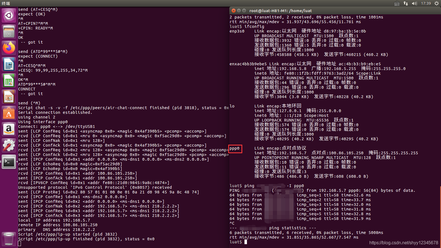This screenshot has height=248, width=441.
Task: Open LibreOffice Writer from the dock
Action: (9, 64)
